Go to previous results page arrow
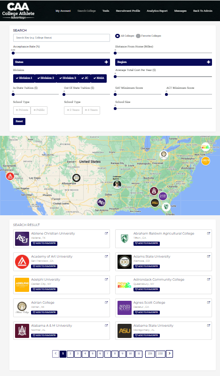 coord(55,354)
